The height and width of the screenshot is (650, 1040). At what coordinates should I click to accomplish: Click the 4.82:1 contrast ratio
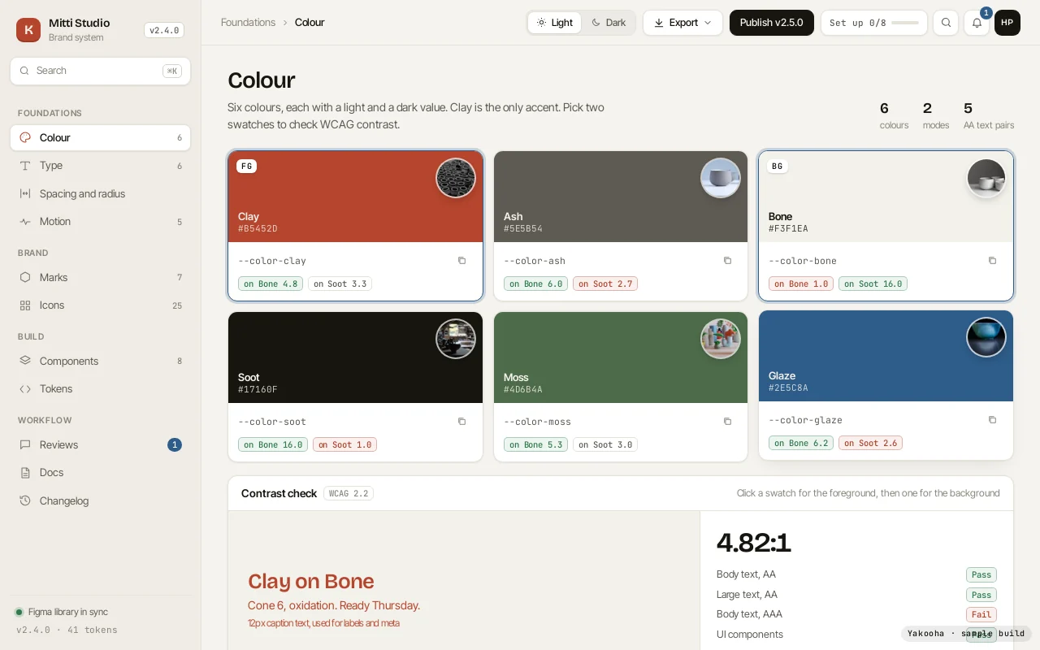(x=754, y=542)
